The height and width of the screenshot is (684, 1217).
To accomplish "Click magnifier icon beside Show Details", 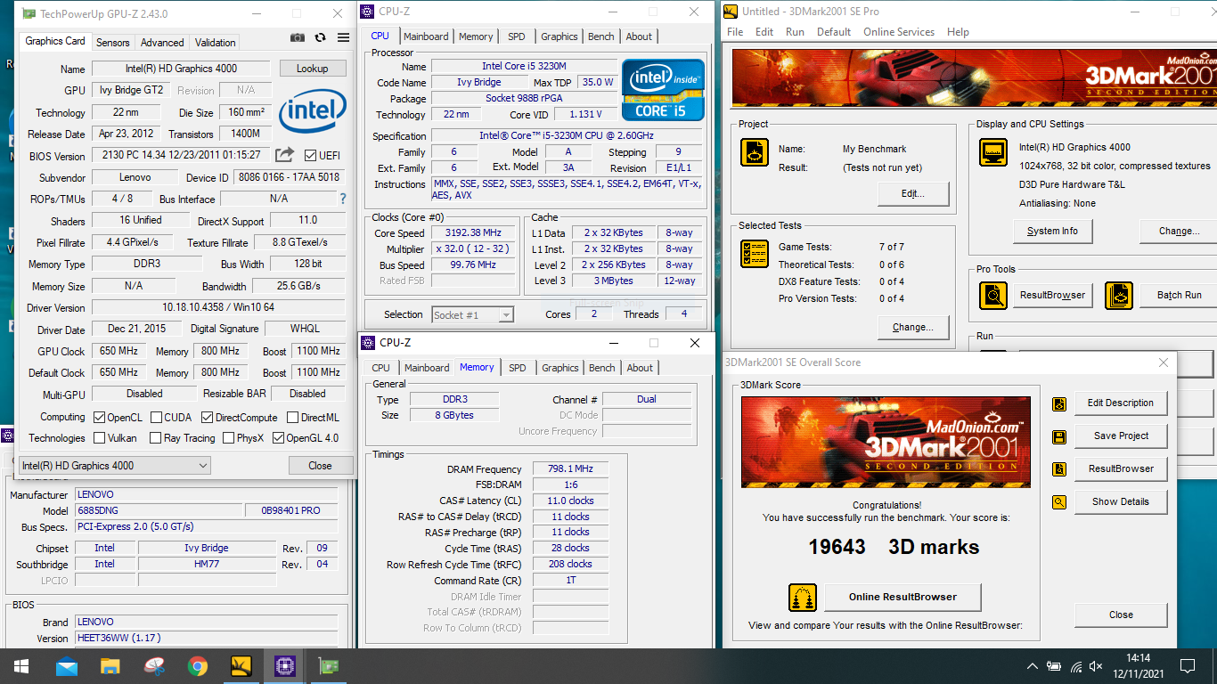I will [x=1059, y=502].
